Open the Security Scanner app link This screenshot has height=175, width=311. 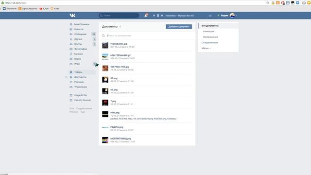[83, 100]
